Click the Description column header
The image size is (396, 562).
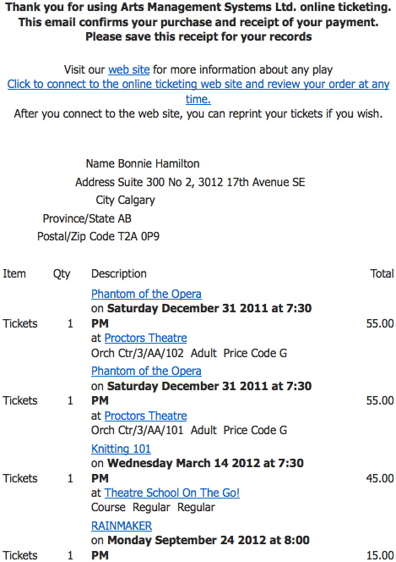119,274
